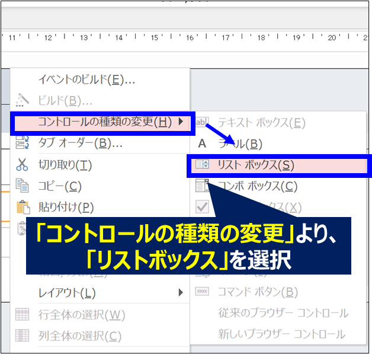
Task: Click the horizontal ruler at mark 15
Action: [155, 38]
